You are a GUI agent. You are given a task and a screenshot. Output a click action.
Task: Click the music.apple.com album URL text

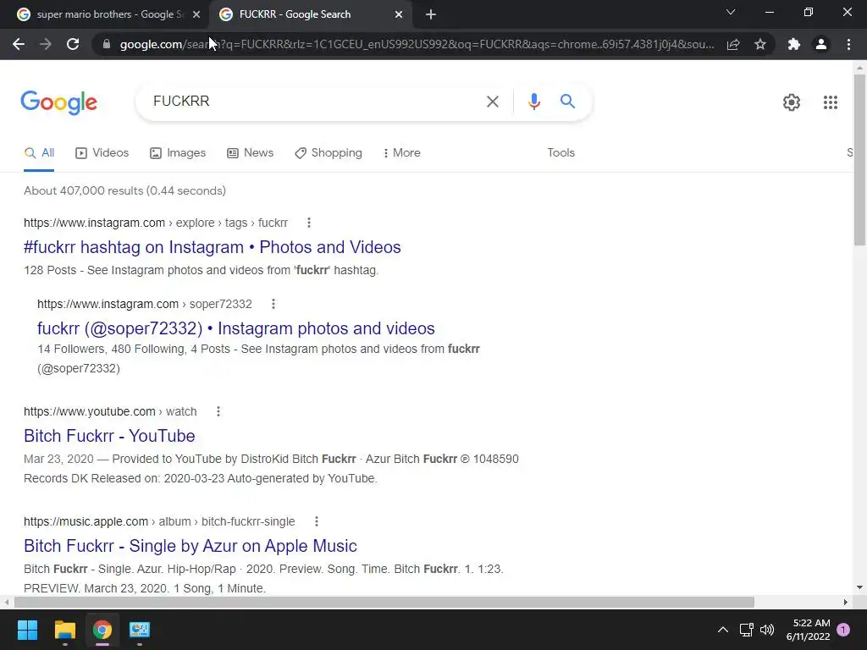pyautogui.click(x=159, y=521)
